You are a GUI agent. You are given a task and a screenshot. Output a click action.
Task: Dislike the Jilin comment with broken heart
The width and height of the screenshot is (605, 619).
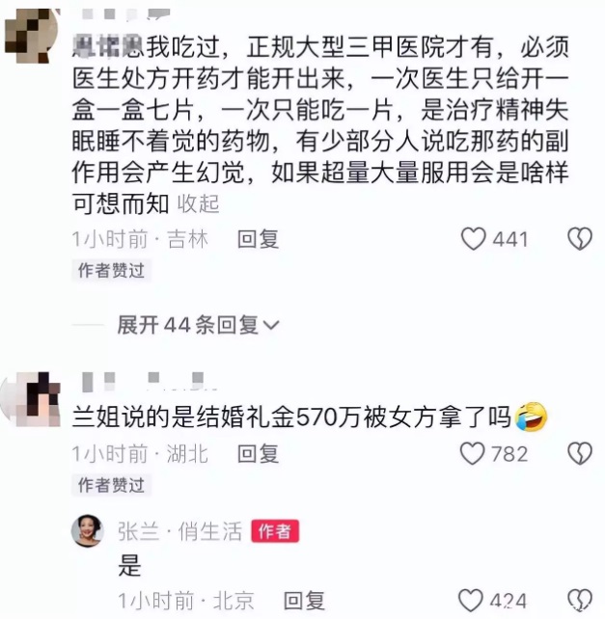pyautogui.click(x=580, y=239)
